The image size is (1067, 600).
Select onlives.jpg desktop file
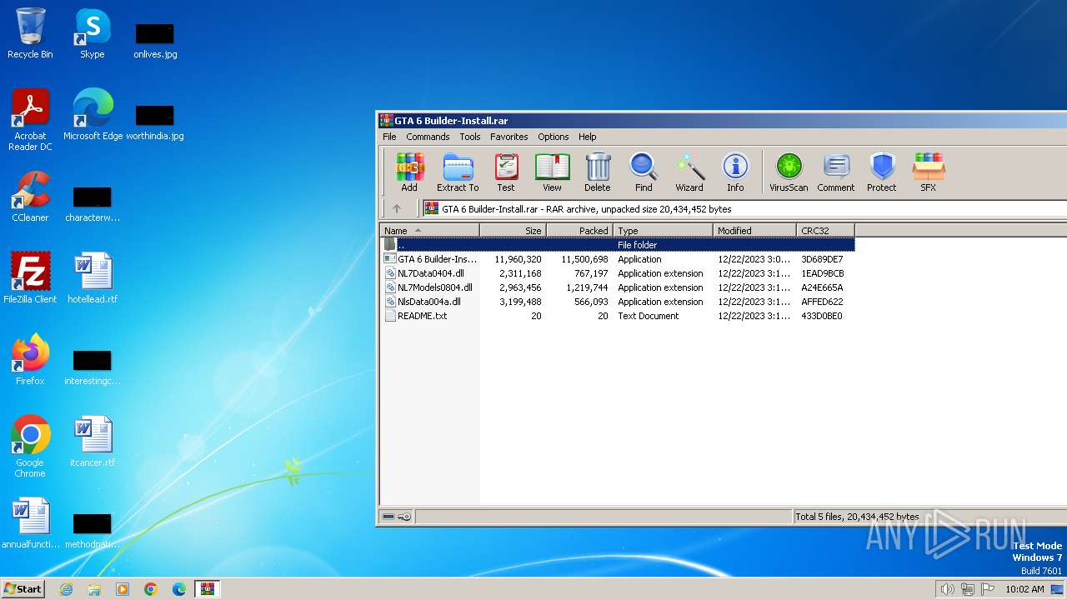tap(155, 40)
